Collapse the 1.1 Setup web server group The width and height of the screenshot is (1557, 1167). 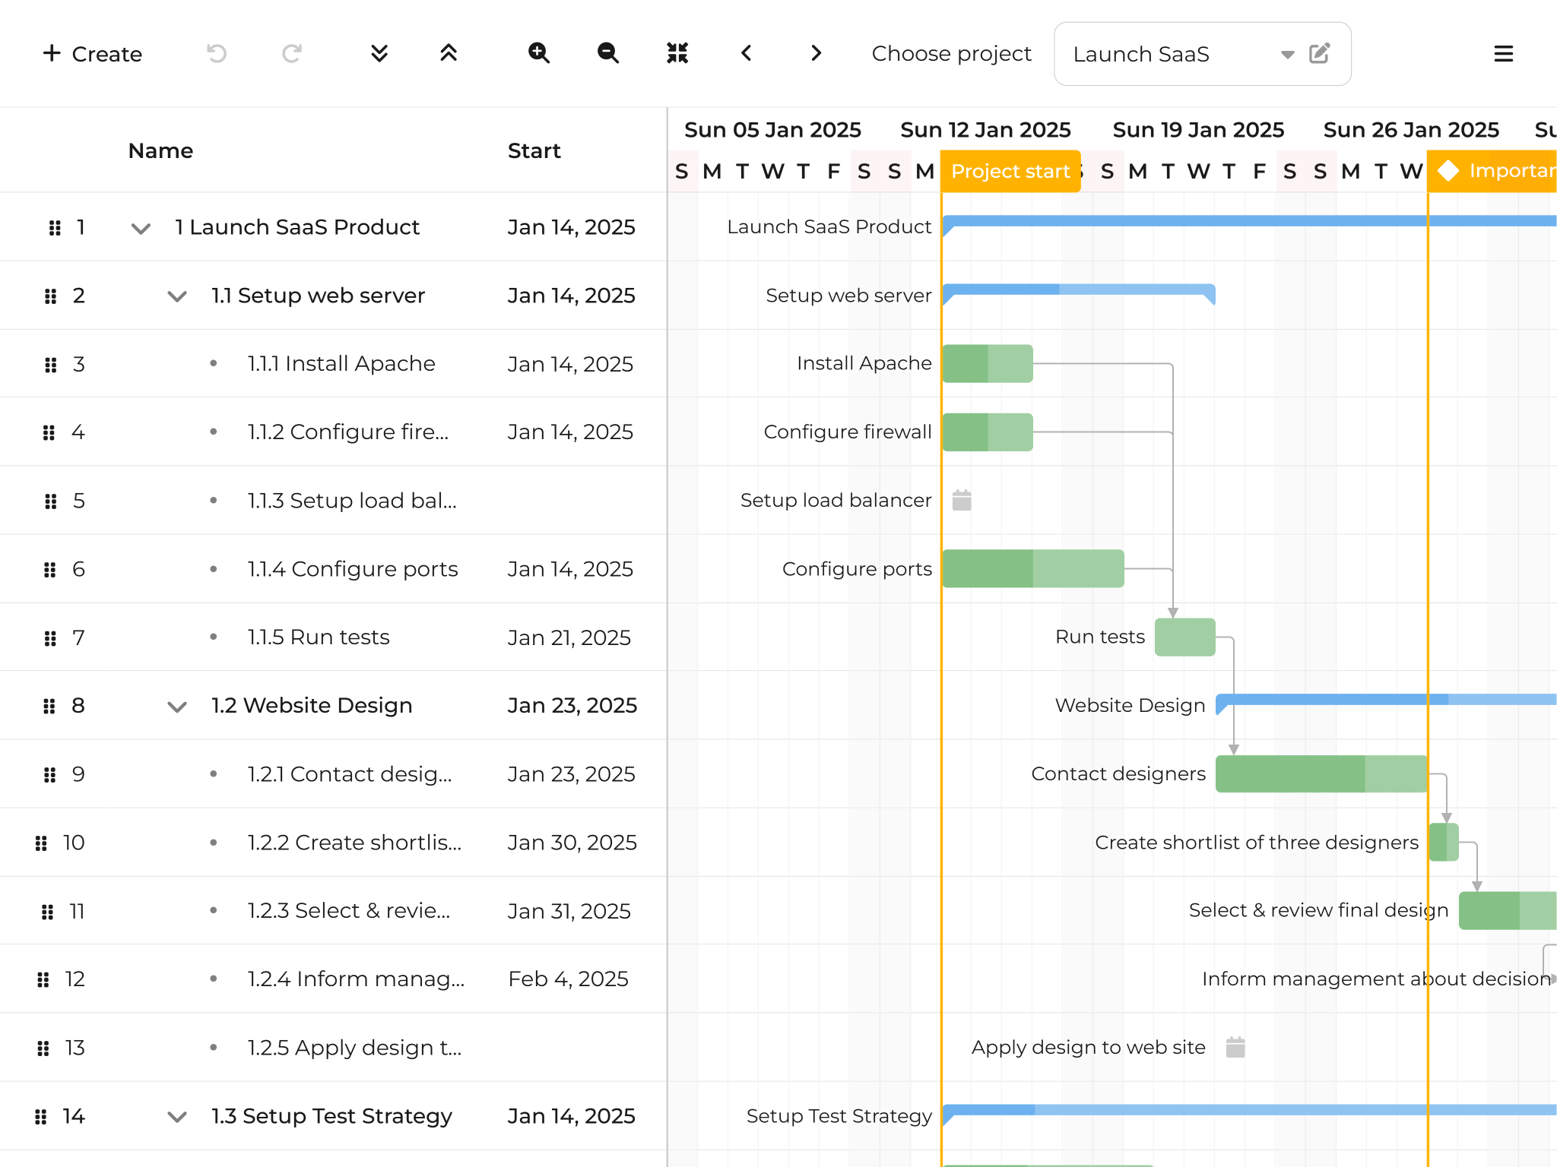click(x=177, y=296)
